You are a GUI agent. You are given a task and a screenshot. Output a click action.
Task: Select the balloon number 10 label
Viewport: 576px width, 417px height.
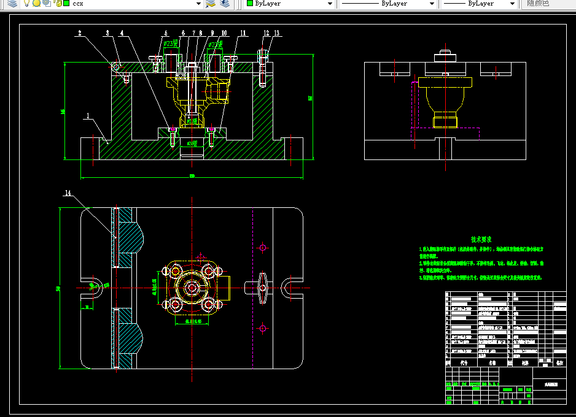pyautogui.click(x=224, y=33)
